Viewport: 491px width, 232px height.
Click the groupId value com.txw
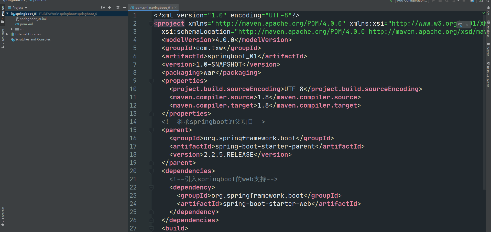[210, 48]
